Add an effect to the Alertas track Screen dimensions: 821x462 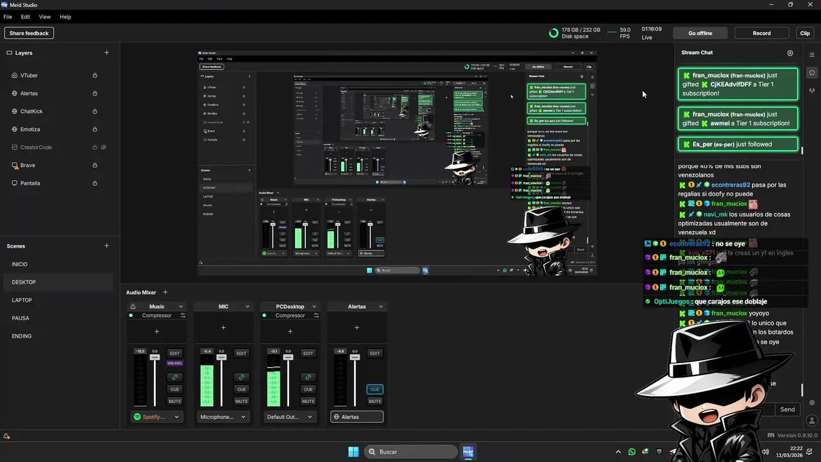357,328
